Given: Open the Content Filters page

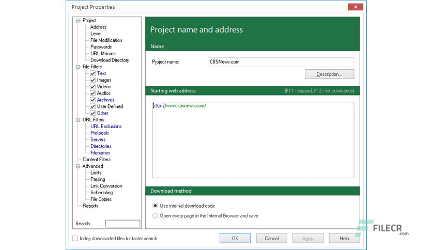Looking at the screenshot, I should (x=97, y=160).
